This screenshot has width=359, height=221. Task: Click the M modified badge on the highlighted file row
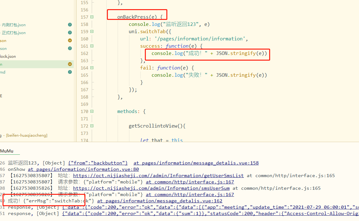(x=70, y=64)
